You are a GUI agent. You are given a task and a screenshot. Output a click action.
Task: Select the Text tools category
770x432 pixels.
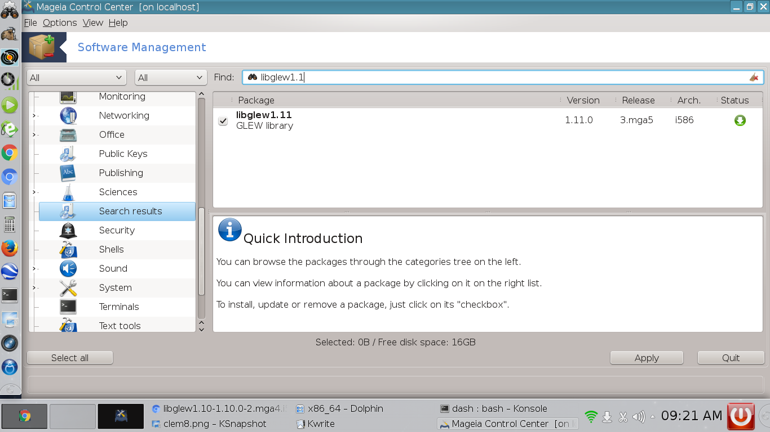(x=120, y=326)
